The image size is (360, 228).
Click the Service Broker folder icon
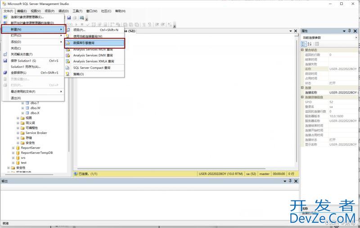click(22, 133)
